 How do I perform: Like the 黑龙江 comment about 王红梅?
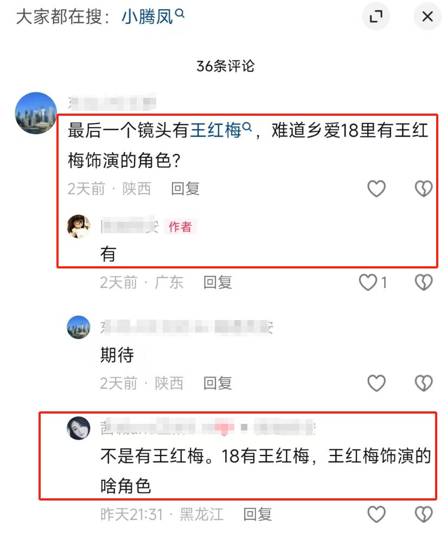coord(376,514)
